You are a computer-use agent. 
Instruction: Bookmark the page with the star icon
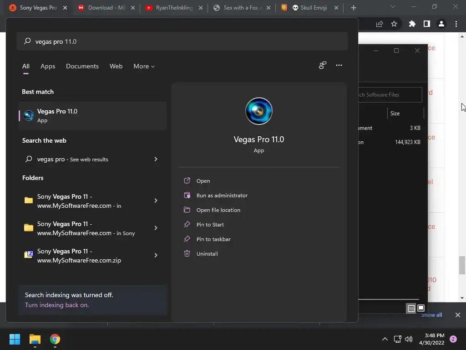point(394,24)
